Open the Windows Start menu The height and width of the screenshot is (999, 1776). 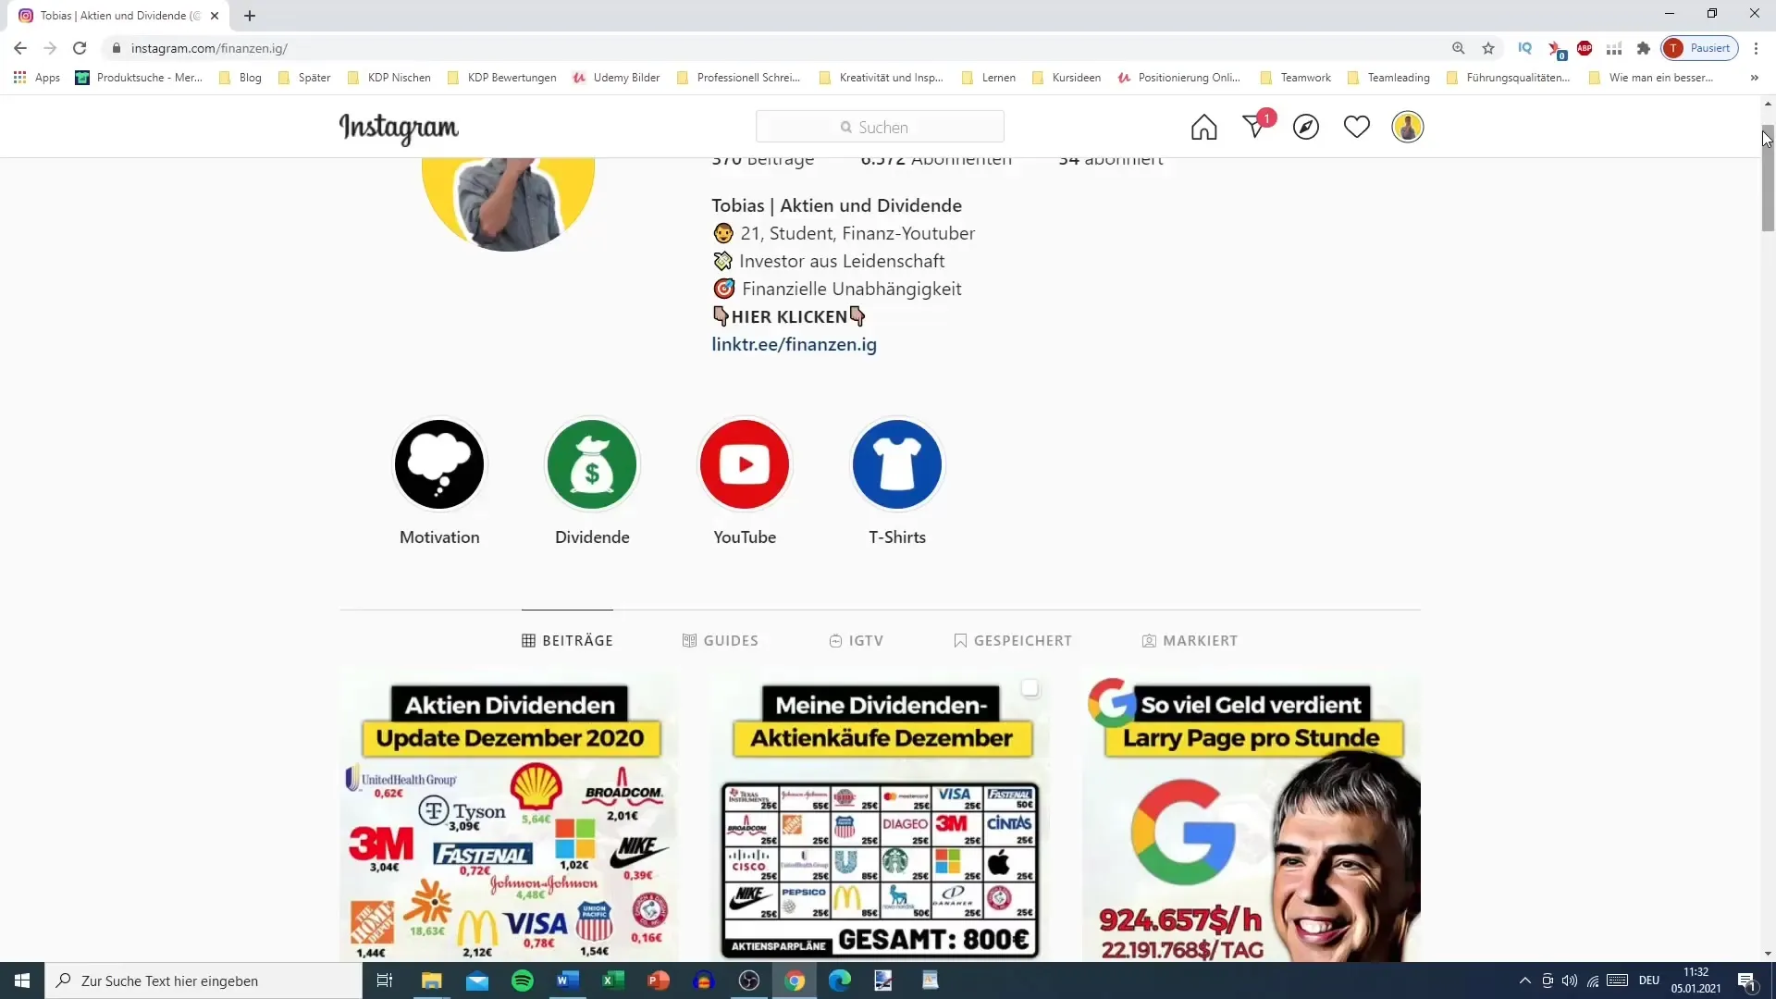click(22, 980)
